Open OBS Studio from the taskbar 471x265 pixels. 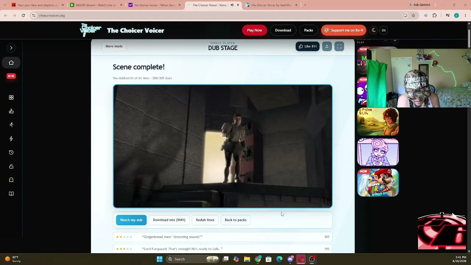[312, 259]
